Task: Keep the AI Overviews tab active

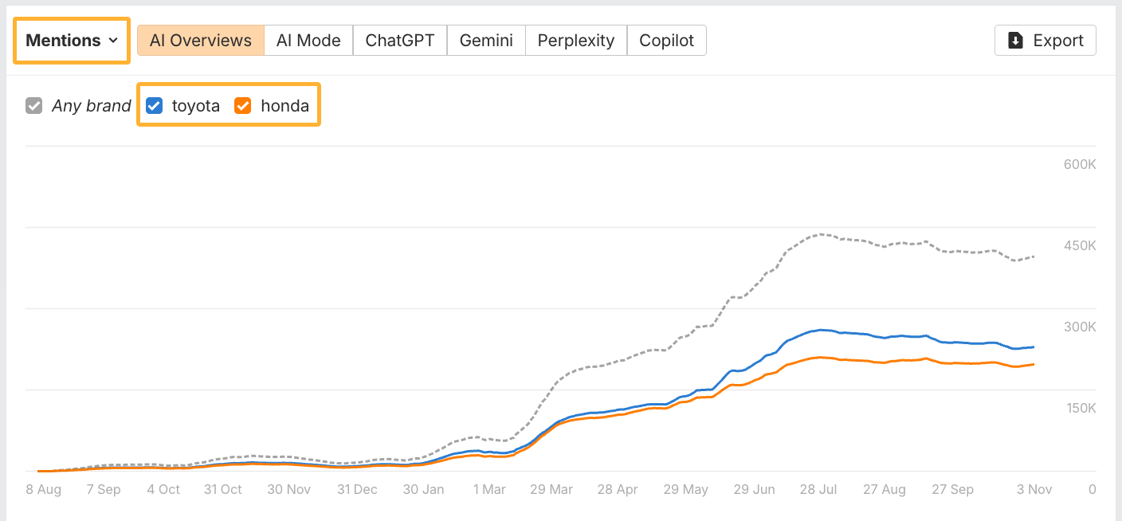Action: point(200,40)
